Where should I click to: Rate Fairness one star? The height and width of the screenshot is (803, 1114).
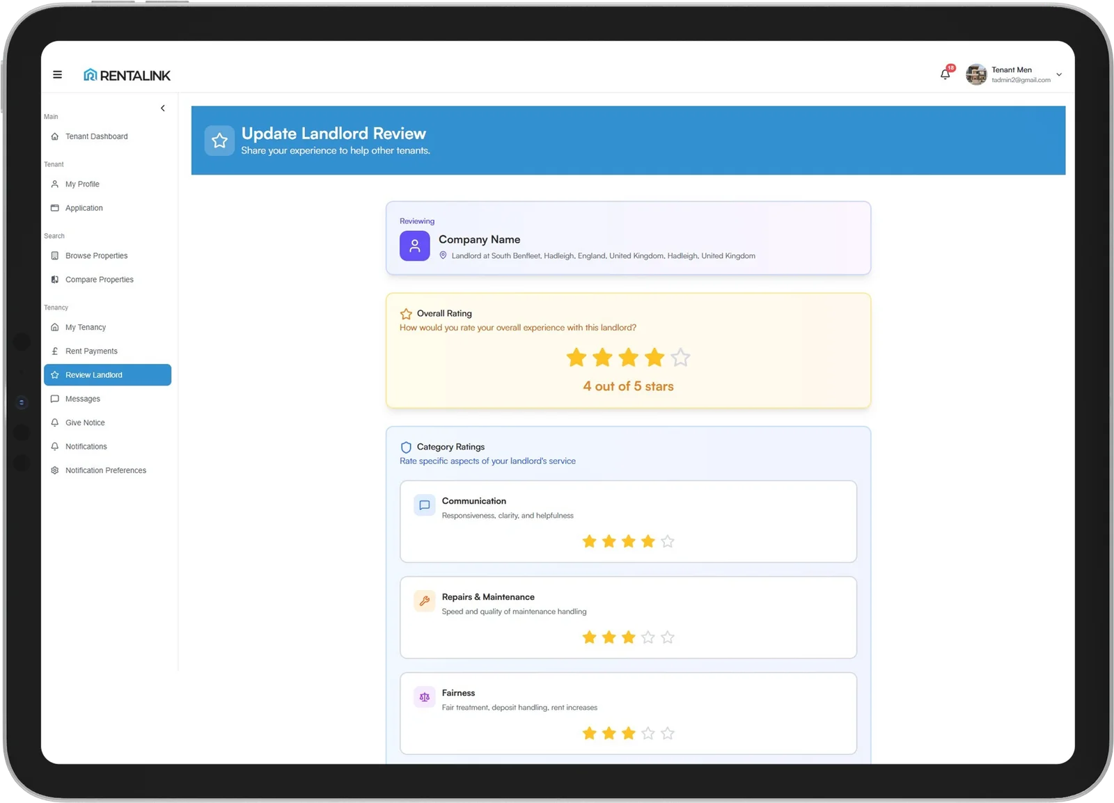click(589, 733)
